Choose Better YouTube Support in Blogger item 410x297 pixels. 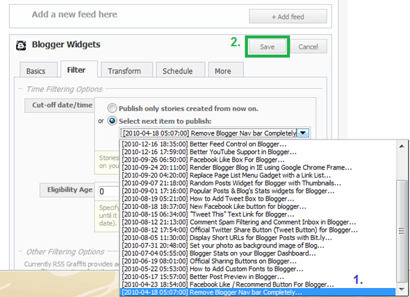pyautogui.click(x=258, y=152)
